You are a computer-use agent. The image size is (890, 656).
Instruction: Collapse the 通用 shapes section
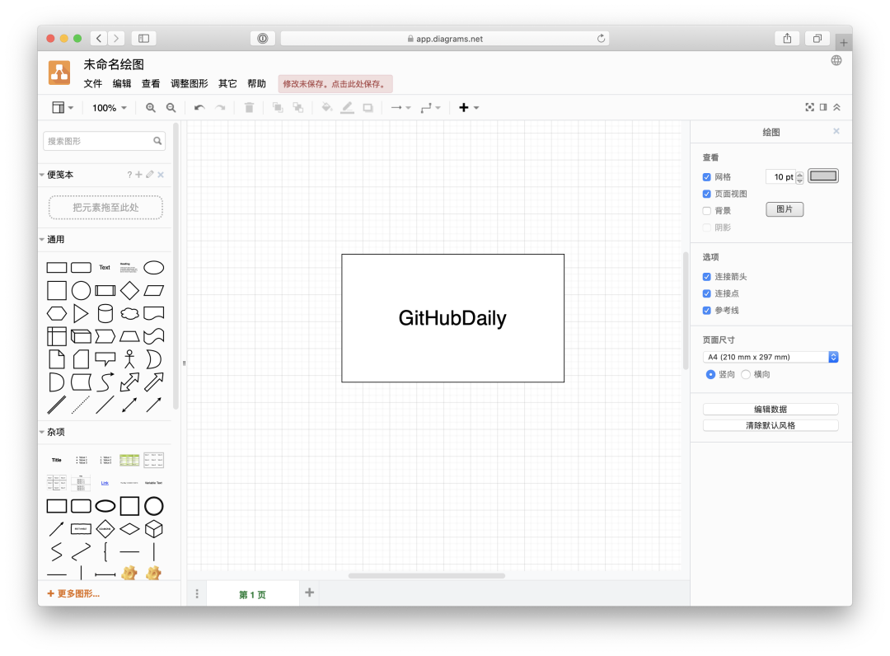42,240
